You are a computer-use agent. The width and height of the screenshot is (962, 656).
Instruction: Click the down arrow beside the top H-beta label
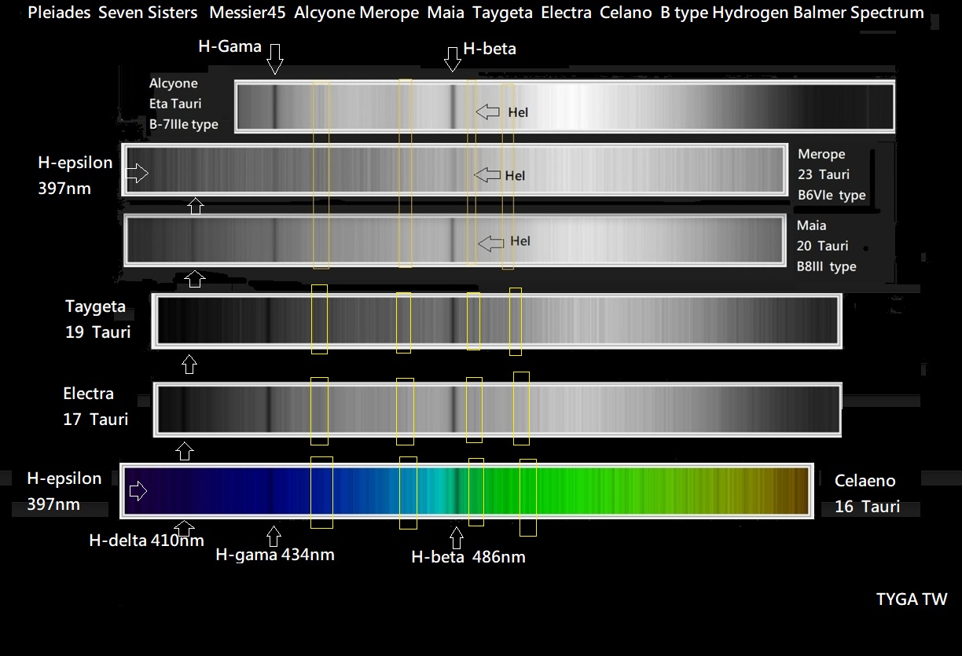pos(452,58)
